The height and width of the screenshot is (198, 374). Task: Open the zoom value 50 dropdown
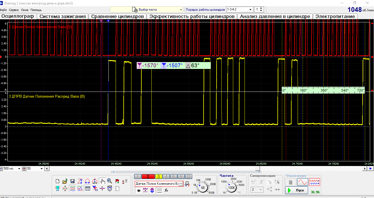(x=35, y=168)
